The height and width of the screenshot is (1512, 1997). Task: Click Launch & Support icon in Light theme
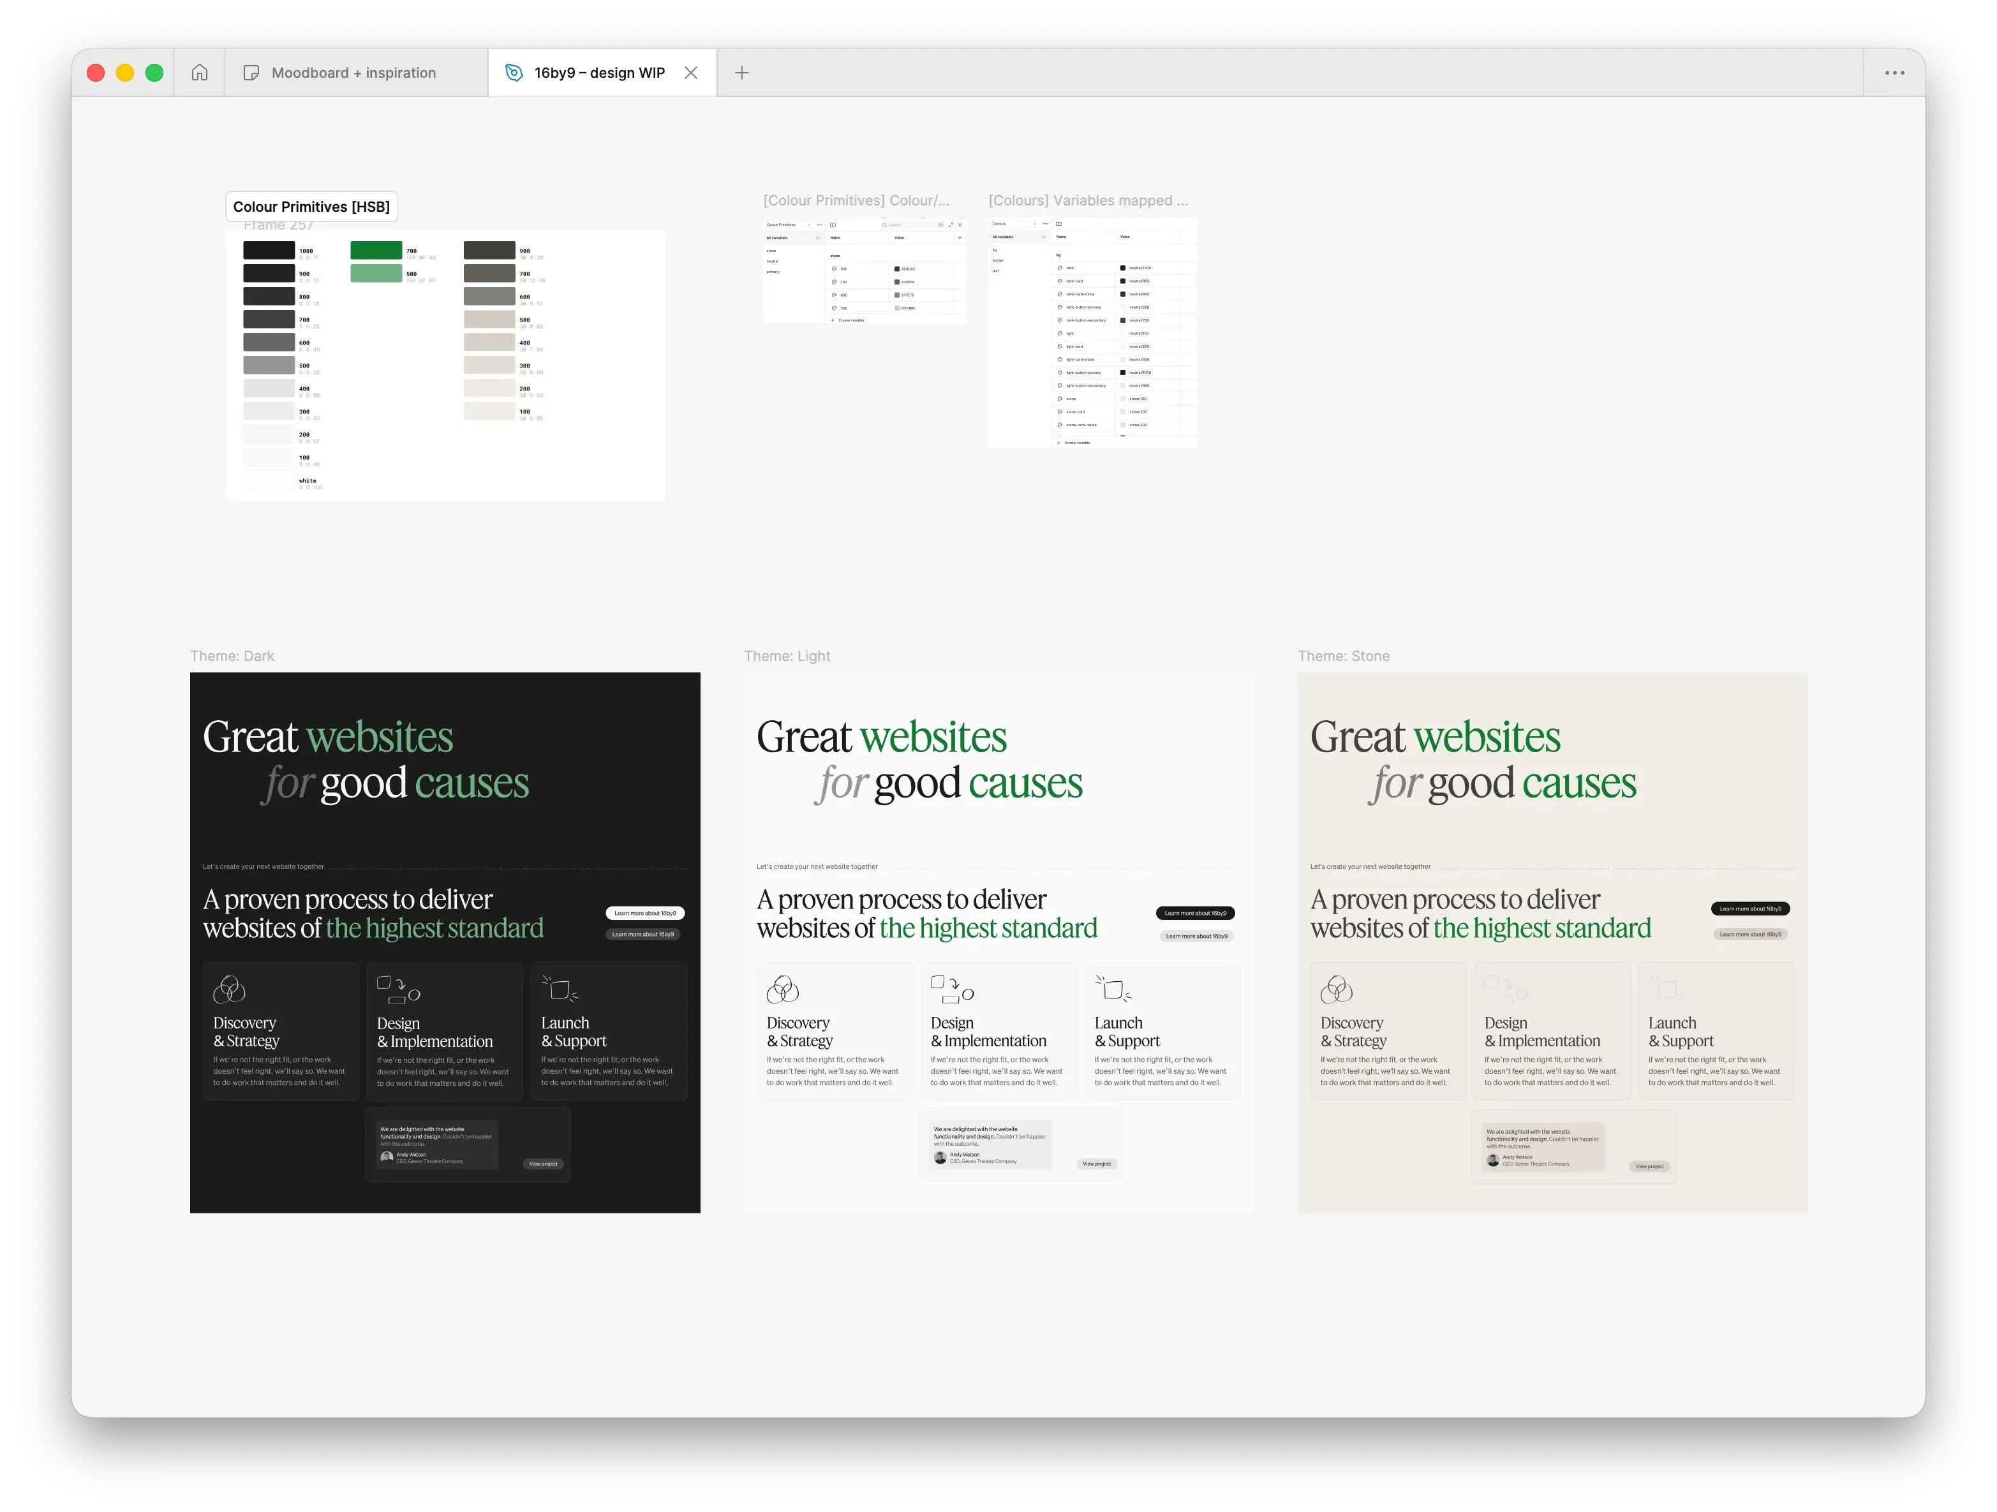pyautogui.click(x=1113, y=989)
